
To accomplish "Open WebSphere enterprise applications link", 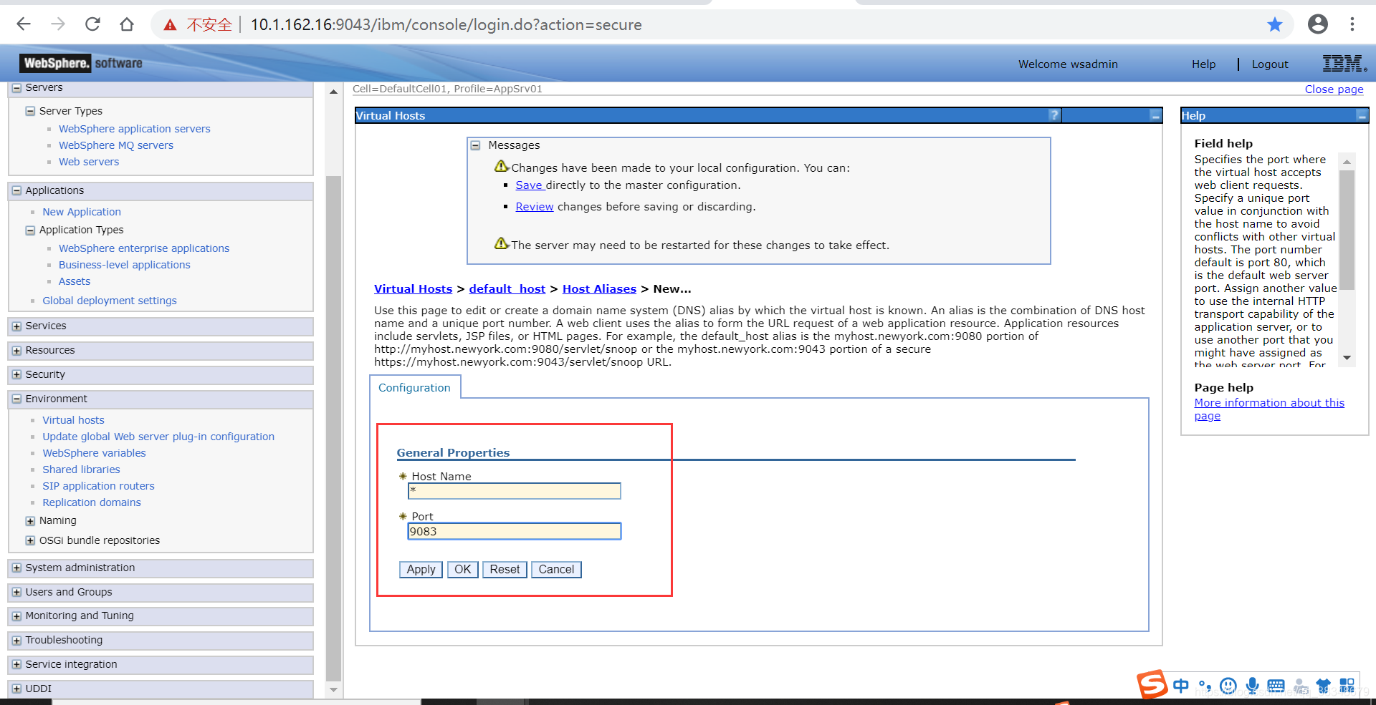I will coord(144,248).
